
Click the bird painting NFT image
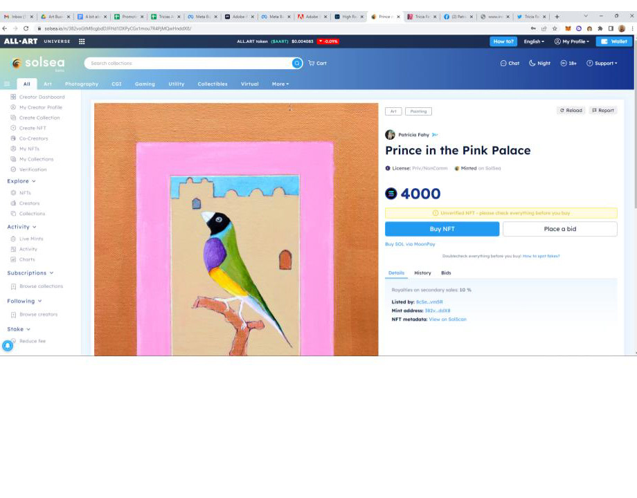coord(236,230)
